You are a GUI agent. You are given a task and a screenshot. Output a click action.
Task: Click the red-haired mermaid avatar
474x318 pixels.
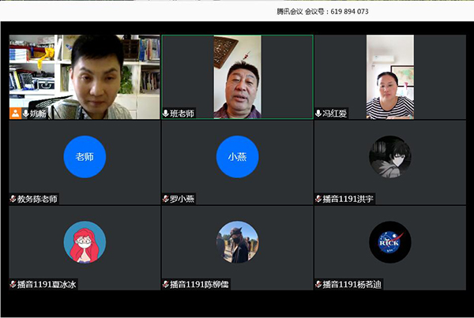click(85, 242)
